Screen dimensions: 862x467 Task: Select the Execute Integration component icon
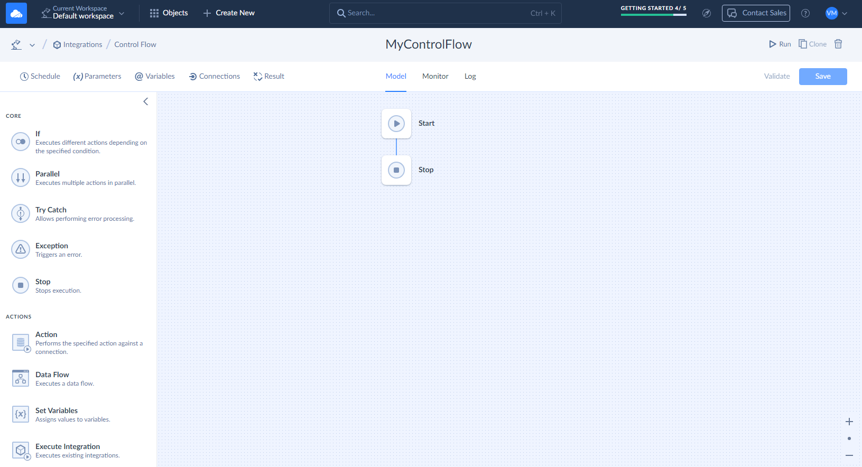pos(21,450)
